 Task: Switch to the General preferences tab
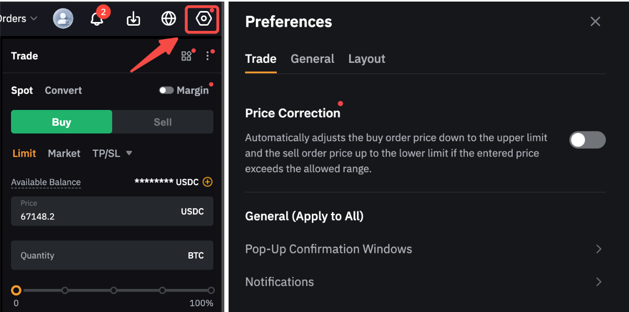coord(312,59)
